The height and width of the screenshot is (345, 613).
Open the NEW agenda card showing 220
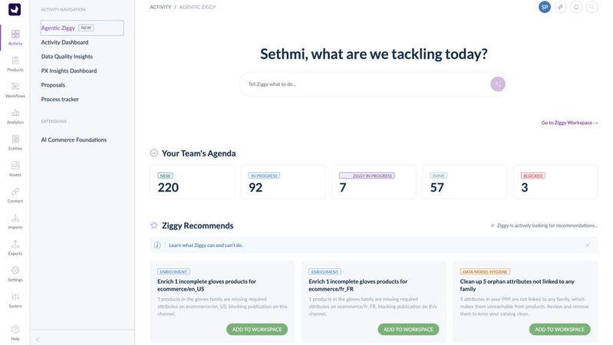192,182
